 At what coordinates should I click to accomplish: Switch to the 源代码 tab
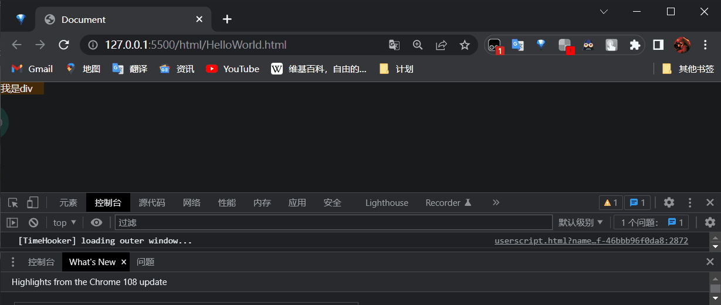tap(152, 203)
